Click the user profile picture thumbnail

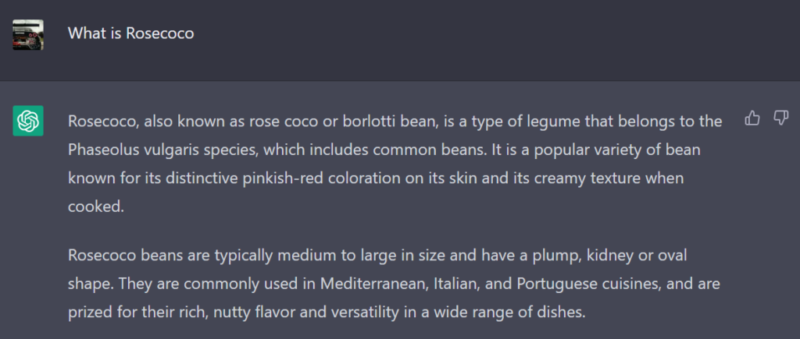pyautogui.click(x=28, y=34)
